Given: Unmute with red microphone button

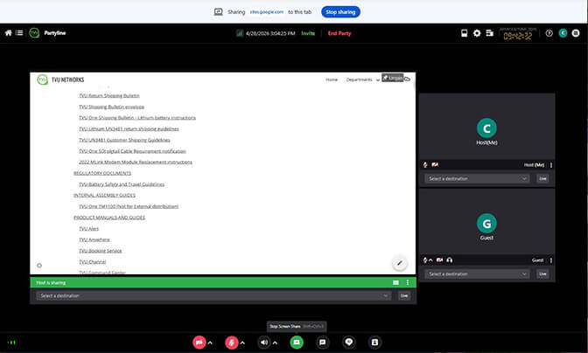Looking at the screenshot, I should click(x=231, y=343).
